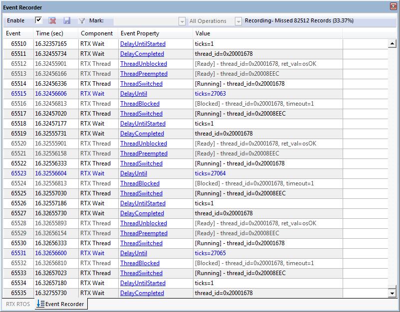
Task: Open the event filter funnel icon
Action: point(82,20)
